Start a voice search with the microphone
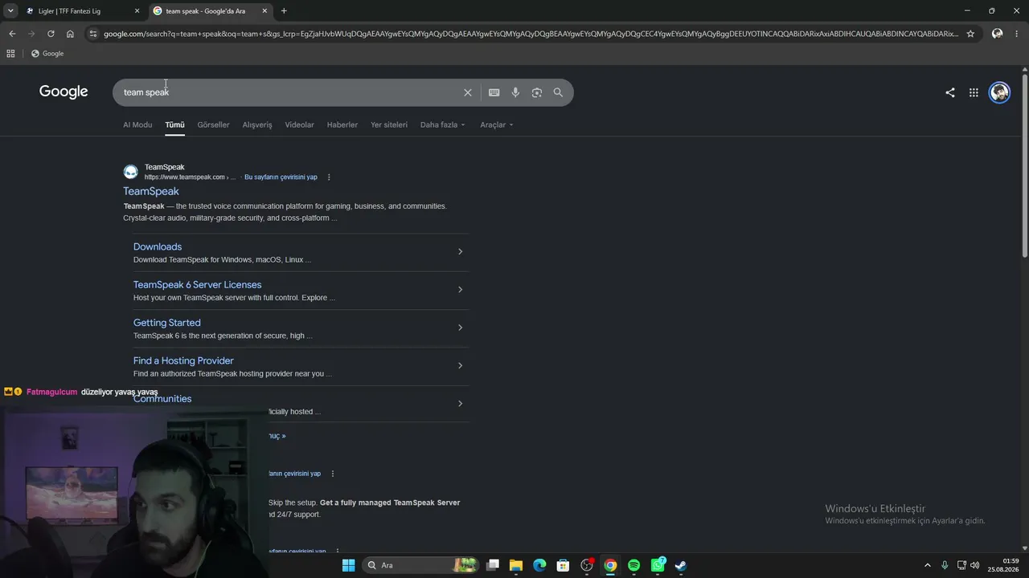Image resolution: width=1029 pixels, height=578 pixels. (x=515, y=92)
